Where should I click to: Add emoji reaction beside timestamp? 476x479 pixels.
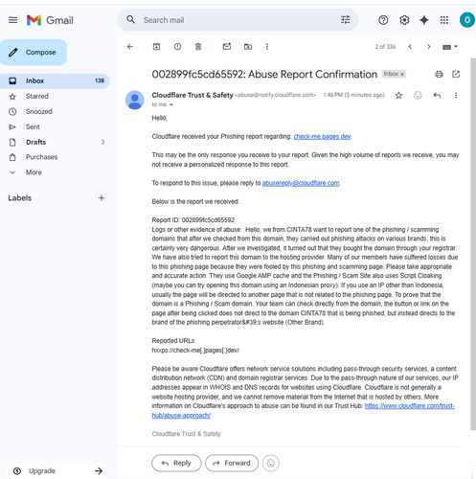(x=418, y=95)
